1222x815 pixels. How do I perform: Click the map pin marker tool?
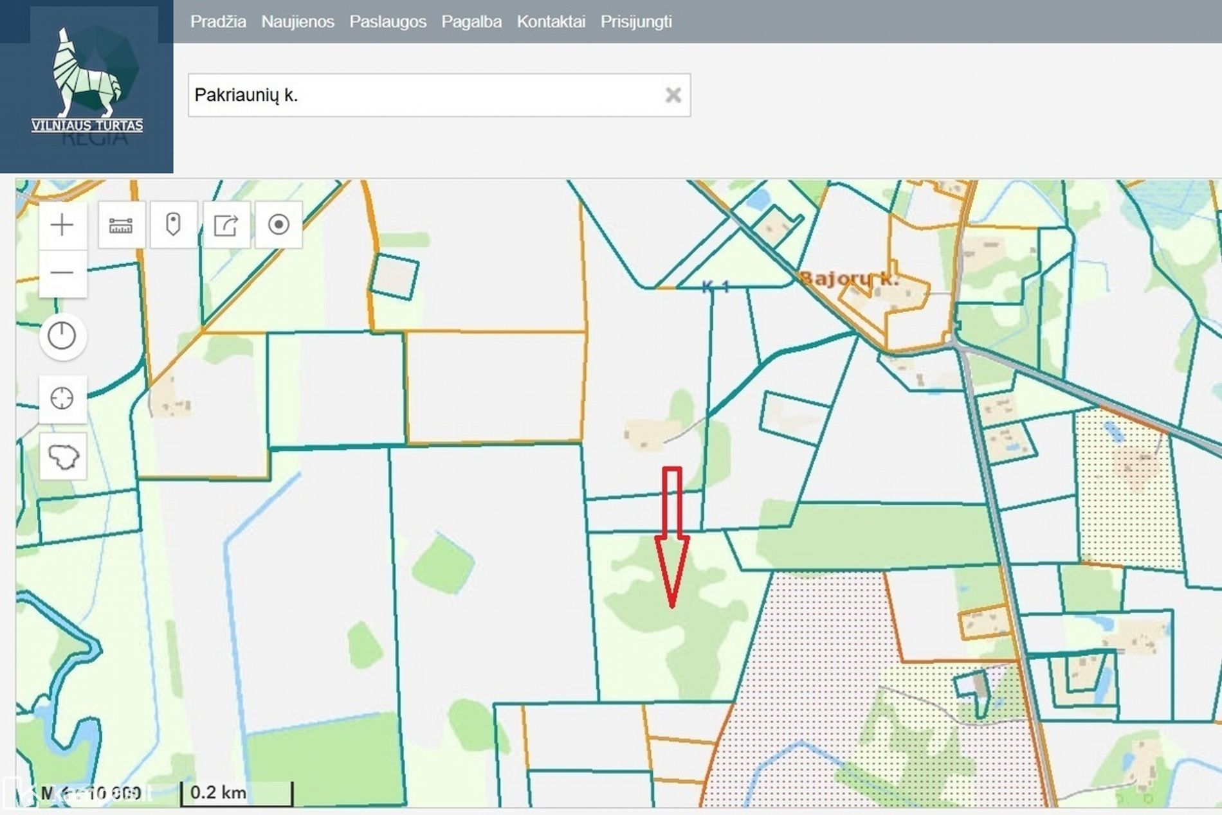click(x=173, y=225)
